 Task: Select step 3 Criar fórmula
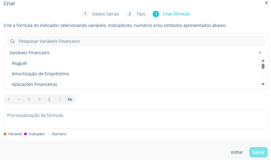click(171, 14)
